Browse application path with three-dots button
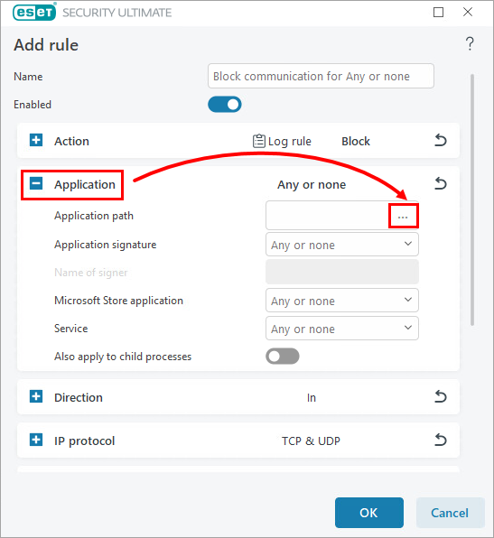The image size is (494, 538). click(x=403, y=217)
